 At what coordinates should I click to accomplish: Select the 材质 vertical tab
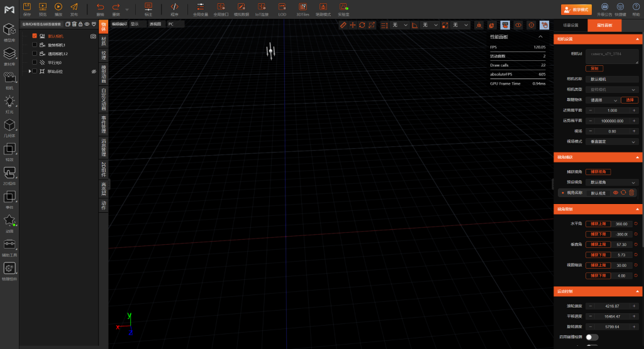tap(104, 41)
